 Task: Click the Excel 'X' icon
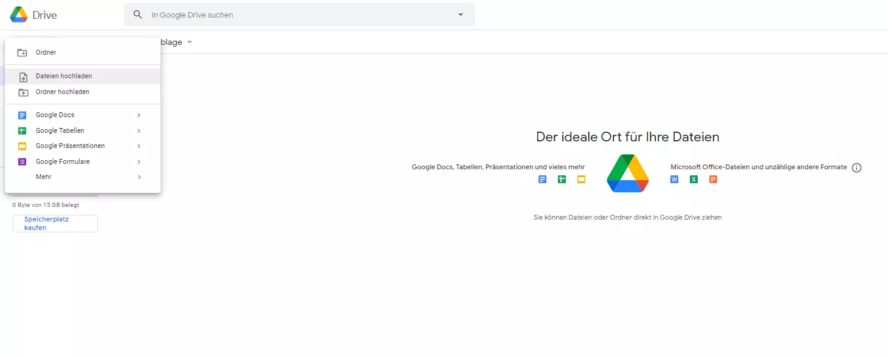pos(694,180)
